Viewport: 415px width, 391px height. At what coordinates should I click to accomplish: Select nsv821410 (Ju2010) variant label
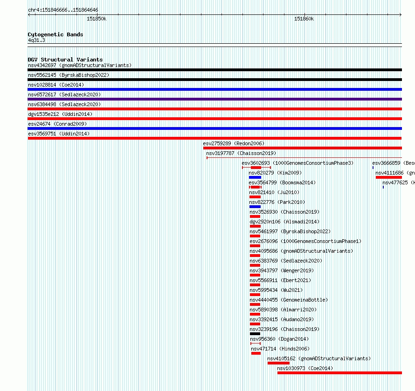point(274,192)
